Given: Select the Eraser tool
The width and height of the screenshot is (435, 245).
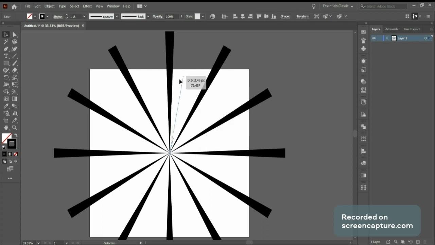Looking at the screenshot, I should point(15,70).
